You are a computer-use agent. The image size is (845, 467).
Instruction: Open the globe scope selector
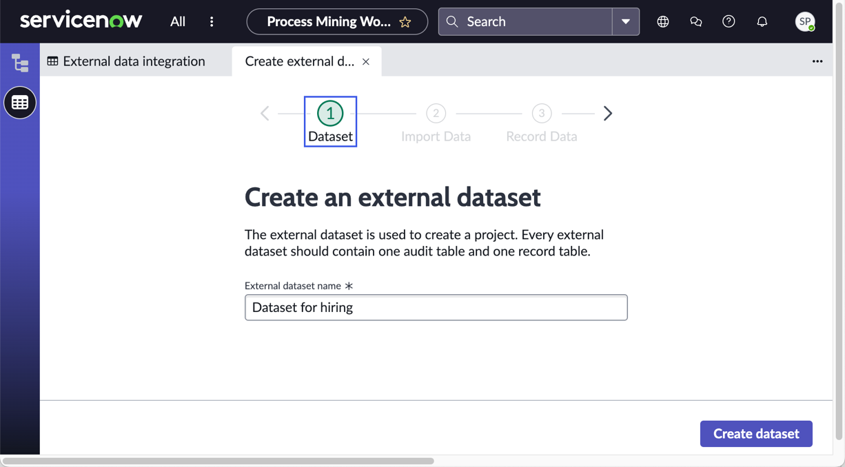[663, 21]
